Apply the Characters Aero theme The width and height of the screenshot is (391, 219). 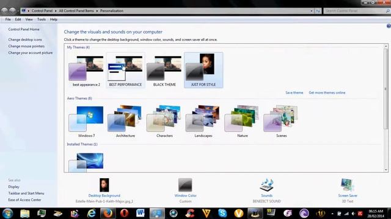(x=164, y=122)
